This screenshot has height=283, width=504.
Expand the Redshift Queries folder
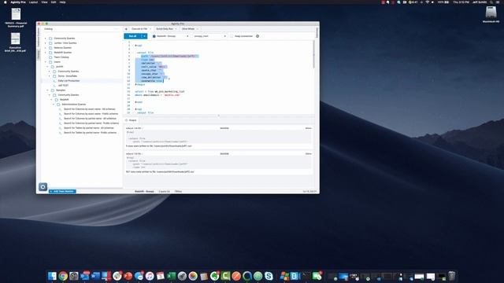pyautogui.click(x=46, y=53)
